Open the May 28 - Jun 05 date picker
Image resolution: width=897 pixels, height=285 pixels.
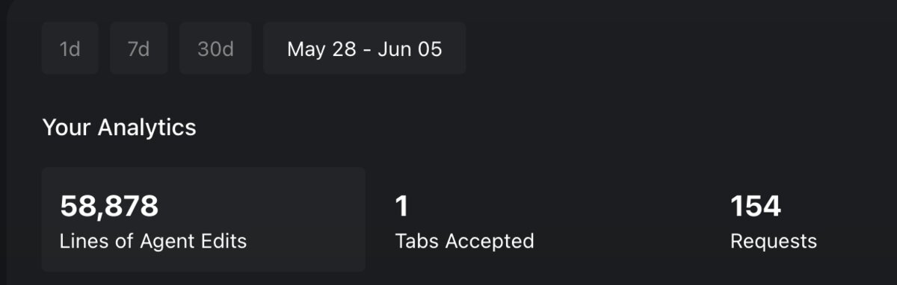coord(365,48)
